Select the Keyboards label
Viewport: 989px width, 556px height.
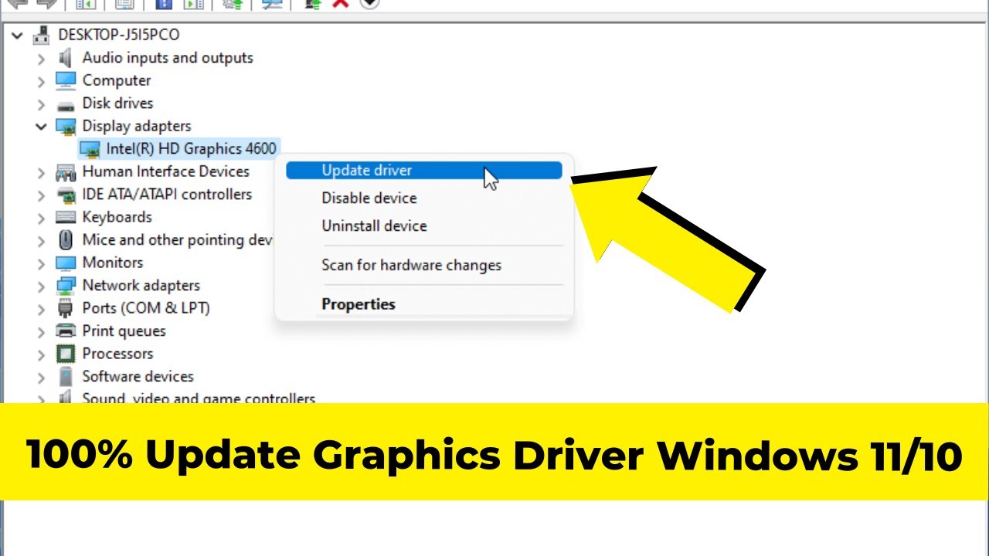(117, 217)
